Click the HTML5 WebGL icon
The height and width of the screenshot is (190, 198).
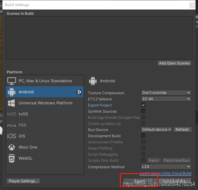(12, 158)
